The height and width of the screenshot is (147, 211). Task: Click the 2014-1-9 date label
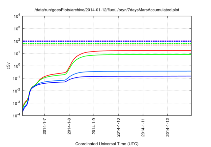pyautogui.click(x=94, y=126)
